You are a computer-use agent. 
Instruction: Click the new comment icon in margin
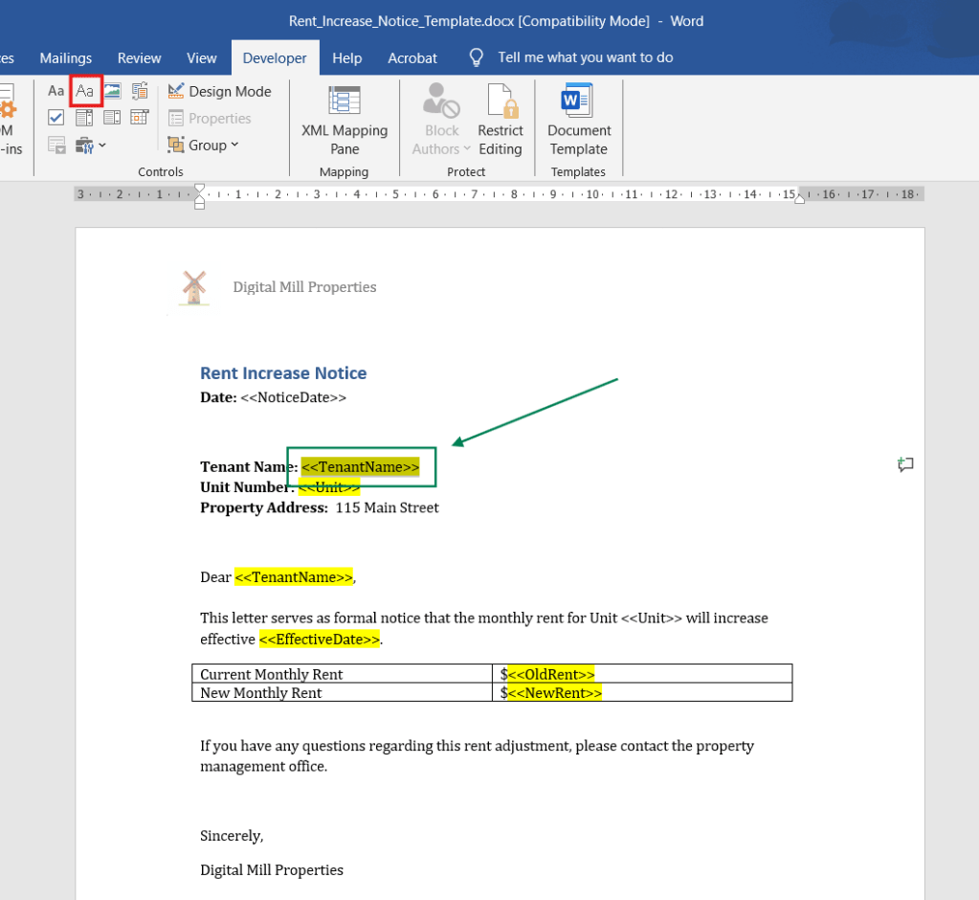[x=905, y=464]
